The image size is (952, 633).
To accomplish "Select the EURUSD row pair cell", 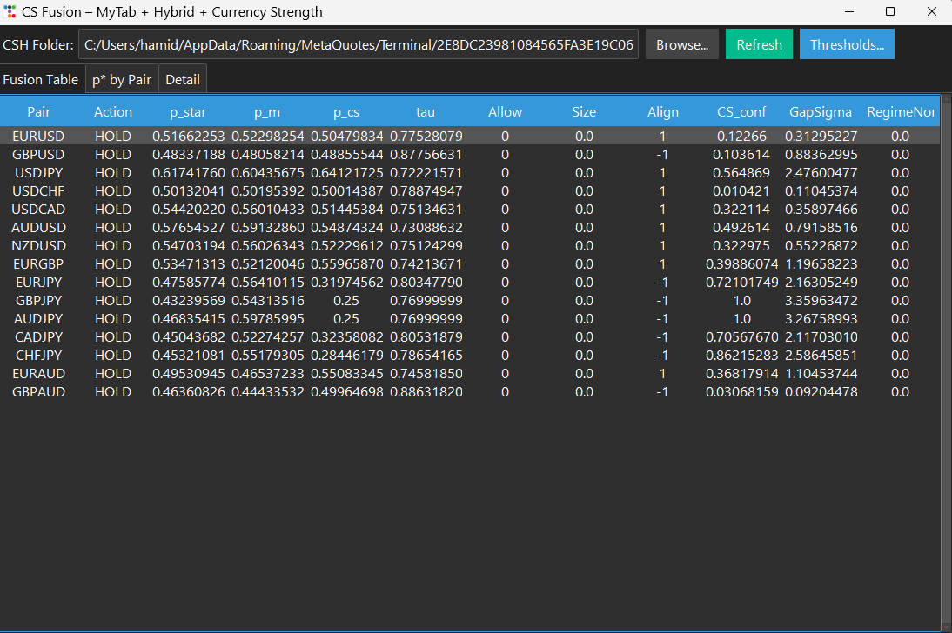I will click(38, 136).
